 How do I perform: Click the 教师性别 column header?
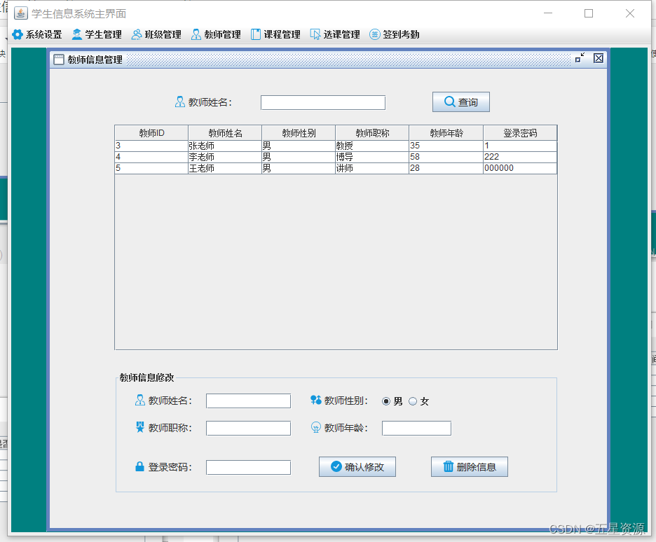(299, 133)
